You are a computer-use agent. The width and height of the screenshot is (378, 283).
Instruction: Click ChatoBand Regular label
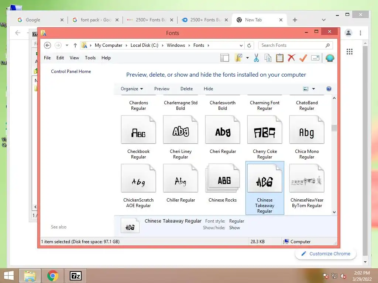coord(307,105)
